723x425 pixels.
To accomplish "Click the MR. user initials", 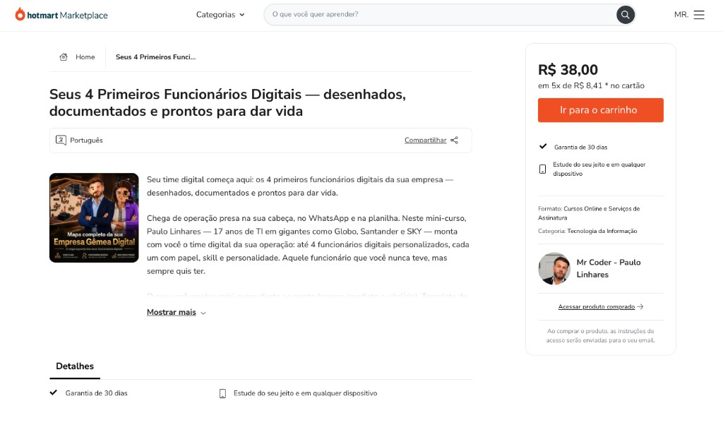I will (681, 15).
